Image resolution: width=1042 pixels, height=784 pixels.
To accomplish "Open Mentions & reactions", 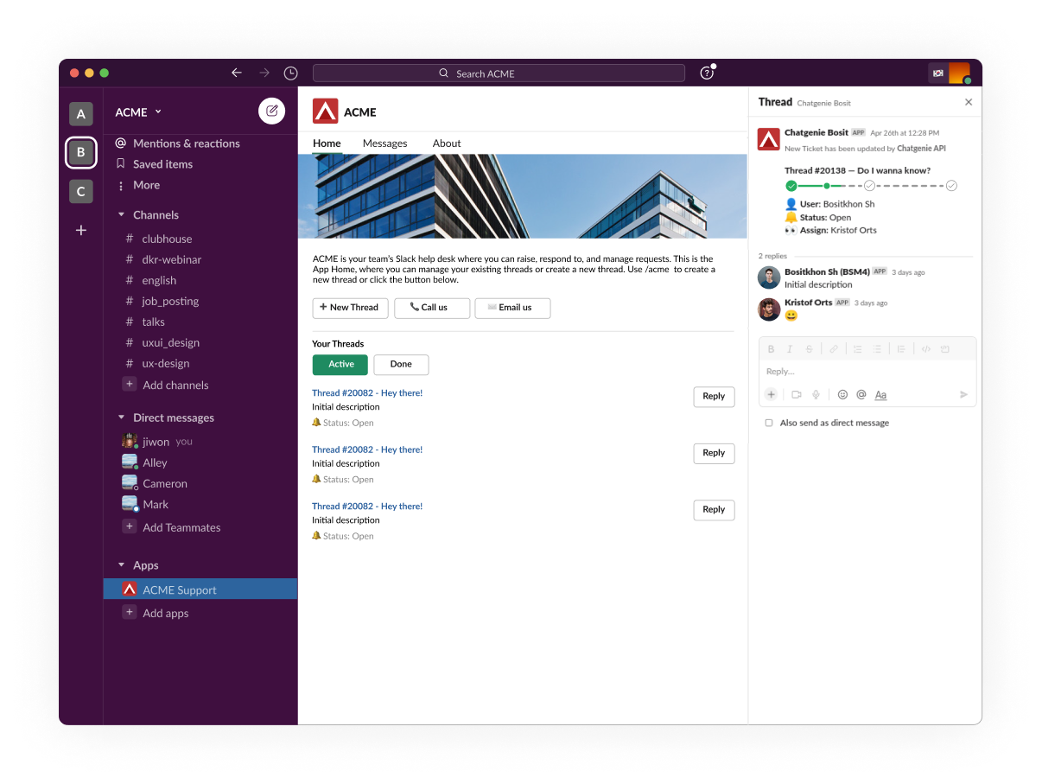I will click(x=178, y=143).
